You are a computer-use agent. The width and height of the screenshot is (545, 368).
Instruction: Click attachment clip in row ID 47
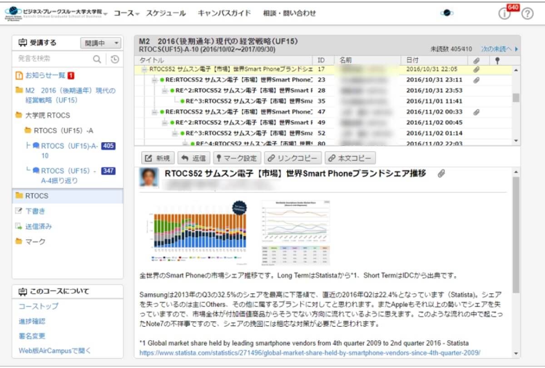point(476,112)
